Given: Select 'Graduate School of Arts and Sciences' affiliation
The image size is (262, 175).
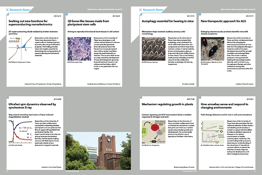Looking at the screenshot, I should 231,167.
